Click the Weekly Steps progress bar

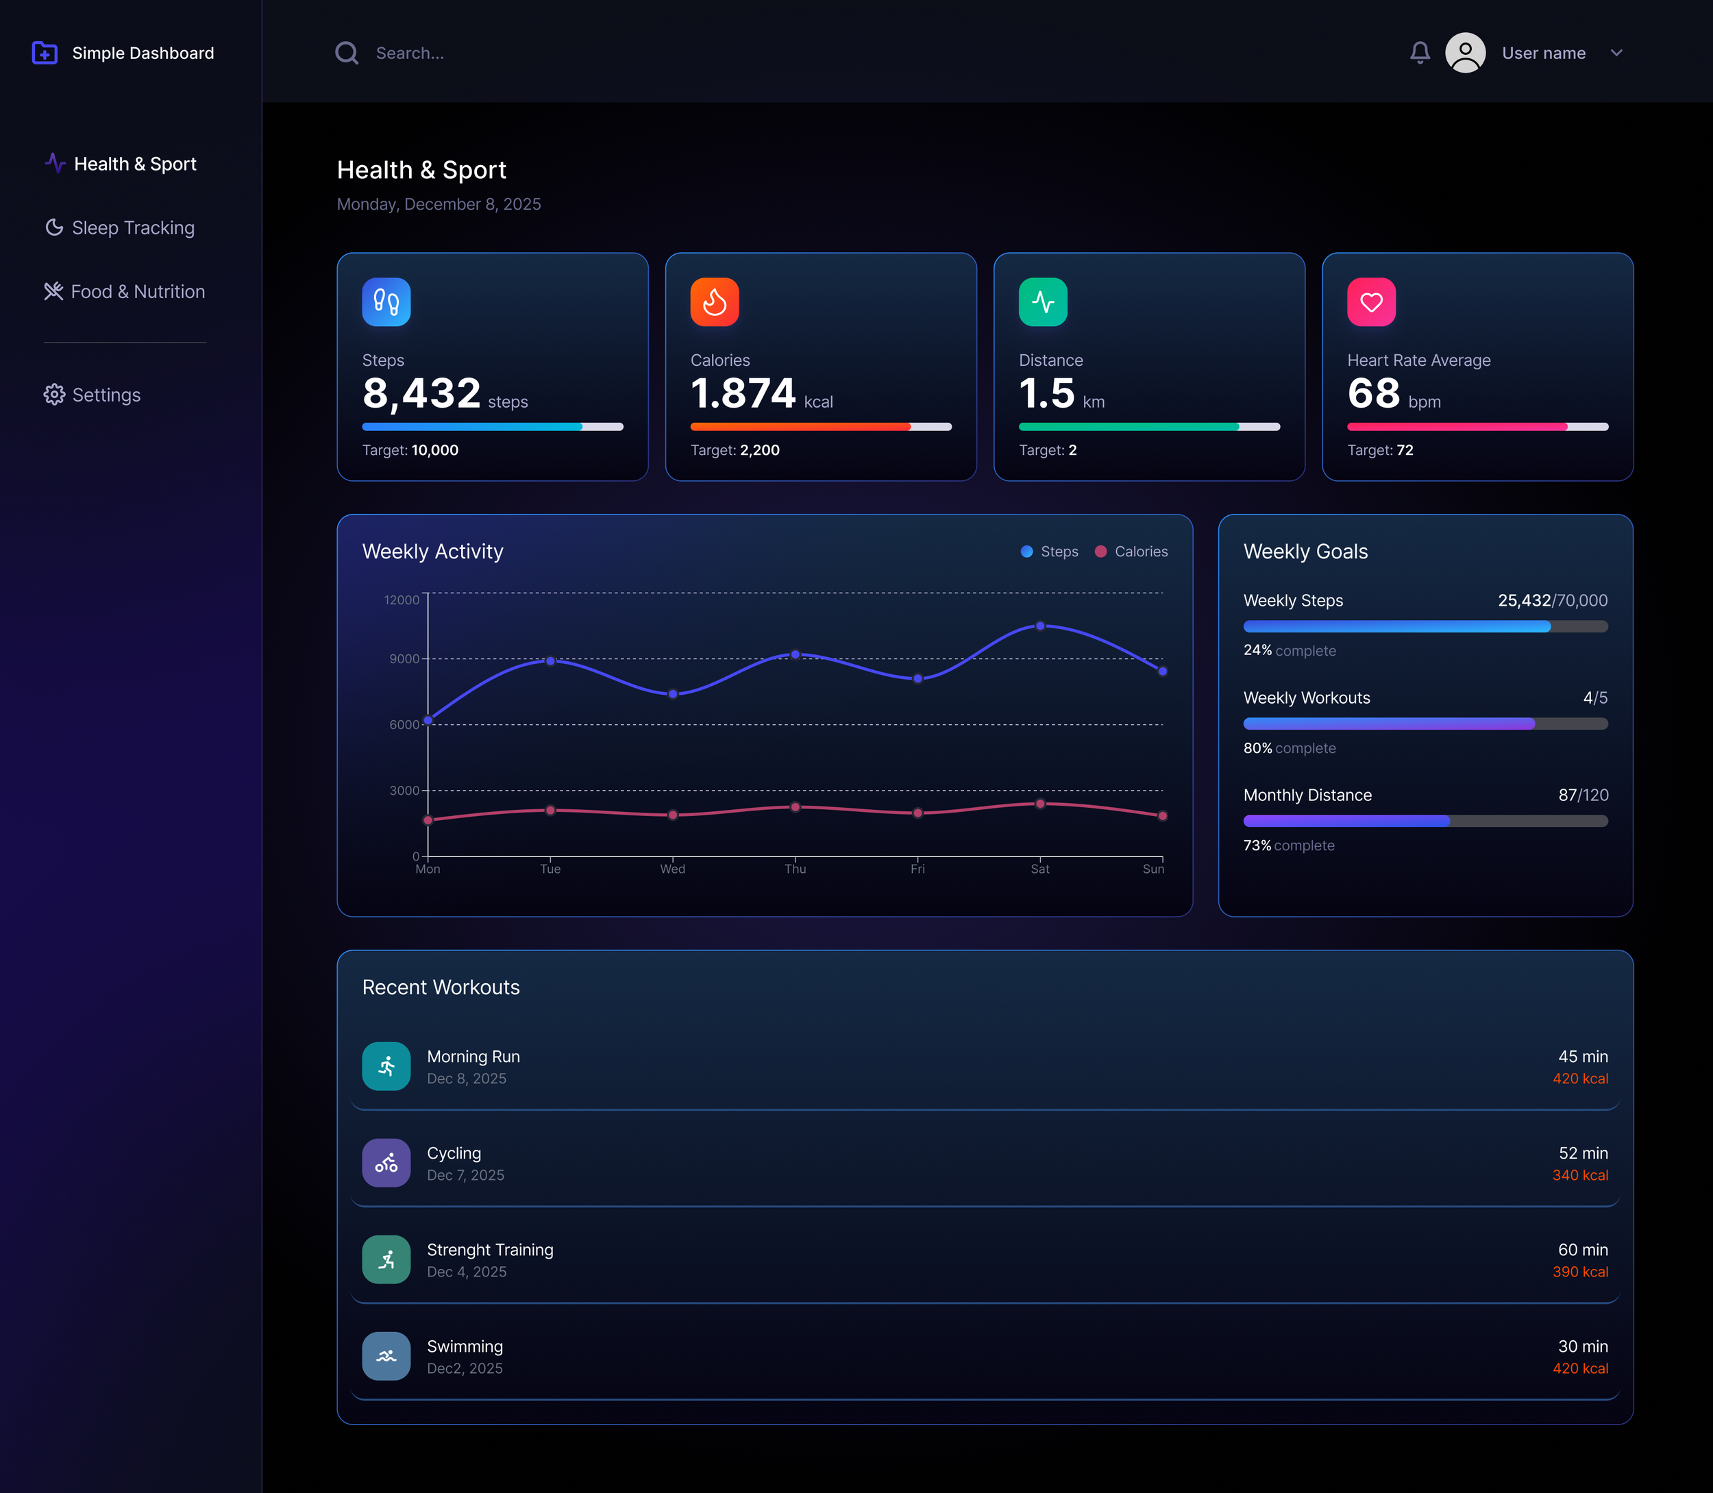point(1425,626)
